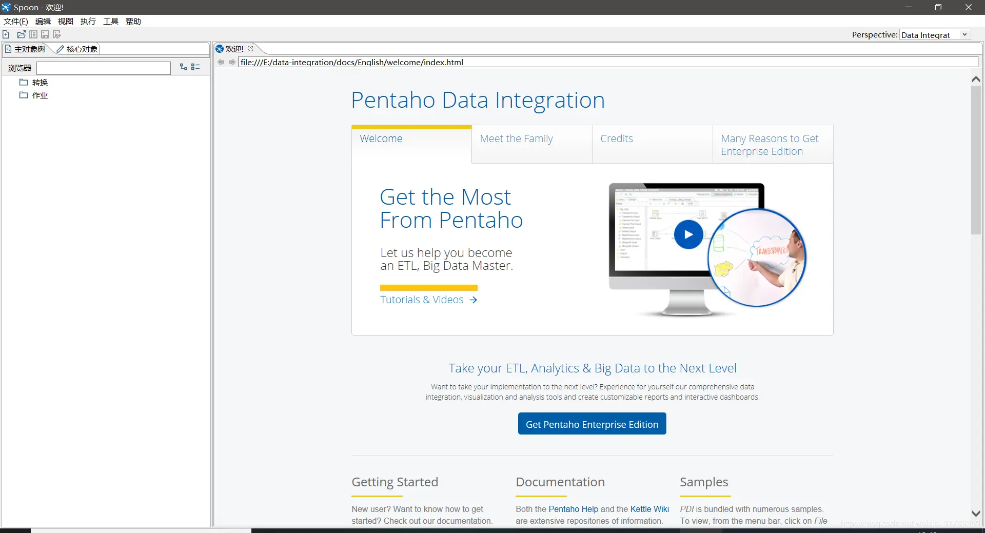Select the 作业 tree item
Image resolution: width=985 pixels, height=533 pixels.
click(40, 95)
